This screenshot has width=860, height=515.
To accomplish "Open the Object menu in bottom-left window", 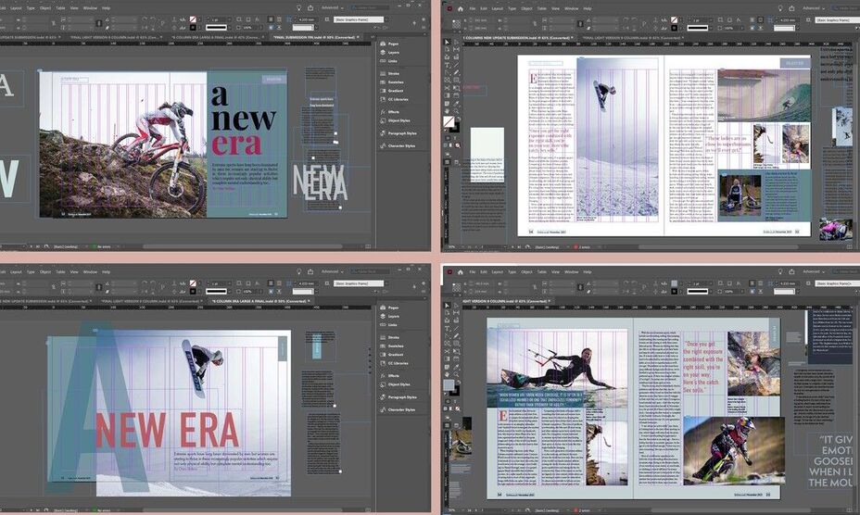I will coord(45,271).
